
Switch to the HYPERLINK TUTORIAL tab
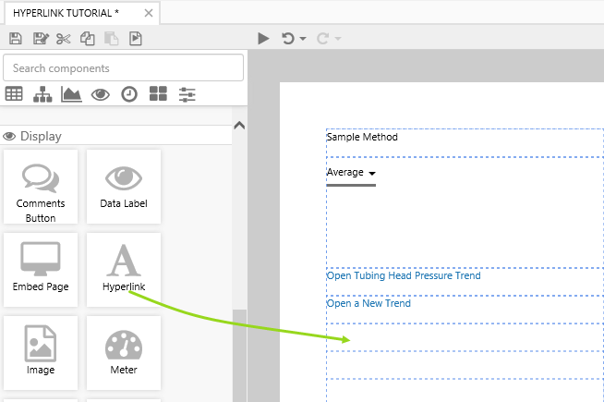[x=65, y=13]
